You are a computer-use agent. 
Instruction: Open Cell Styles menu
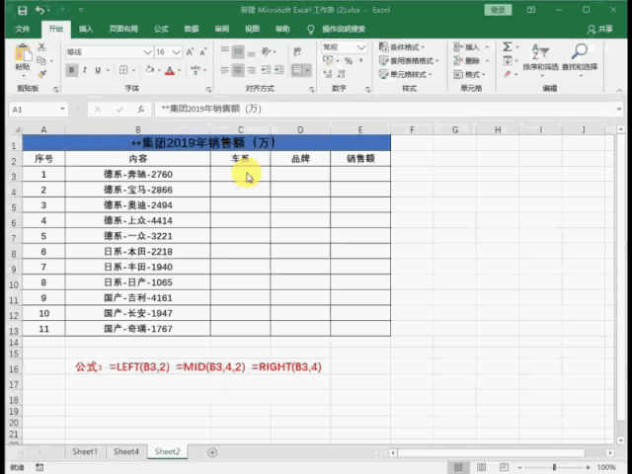coord(405,75)
